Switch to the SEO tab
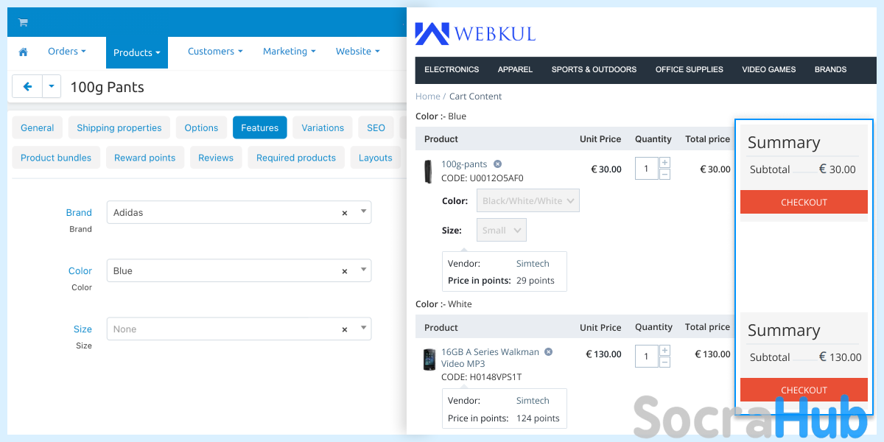Screen dimensions: 884x442 click(376, 127)
